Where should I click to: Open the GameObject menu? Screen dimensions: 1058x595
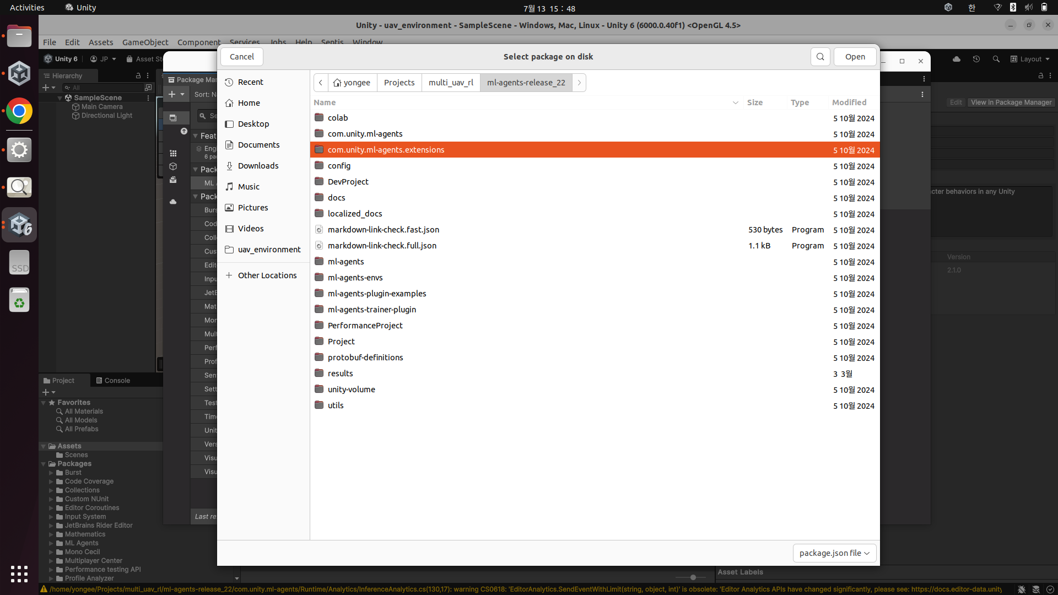tap(145, 42)
